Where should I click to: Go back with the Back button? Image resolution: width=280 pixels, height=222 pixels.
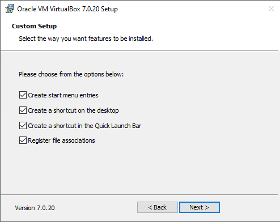158,207
